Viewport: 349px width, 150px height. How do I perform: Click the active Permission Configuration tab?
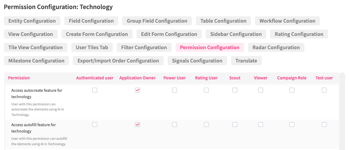click(x=210, y=47)
